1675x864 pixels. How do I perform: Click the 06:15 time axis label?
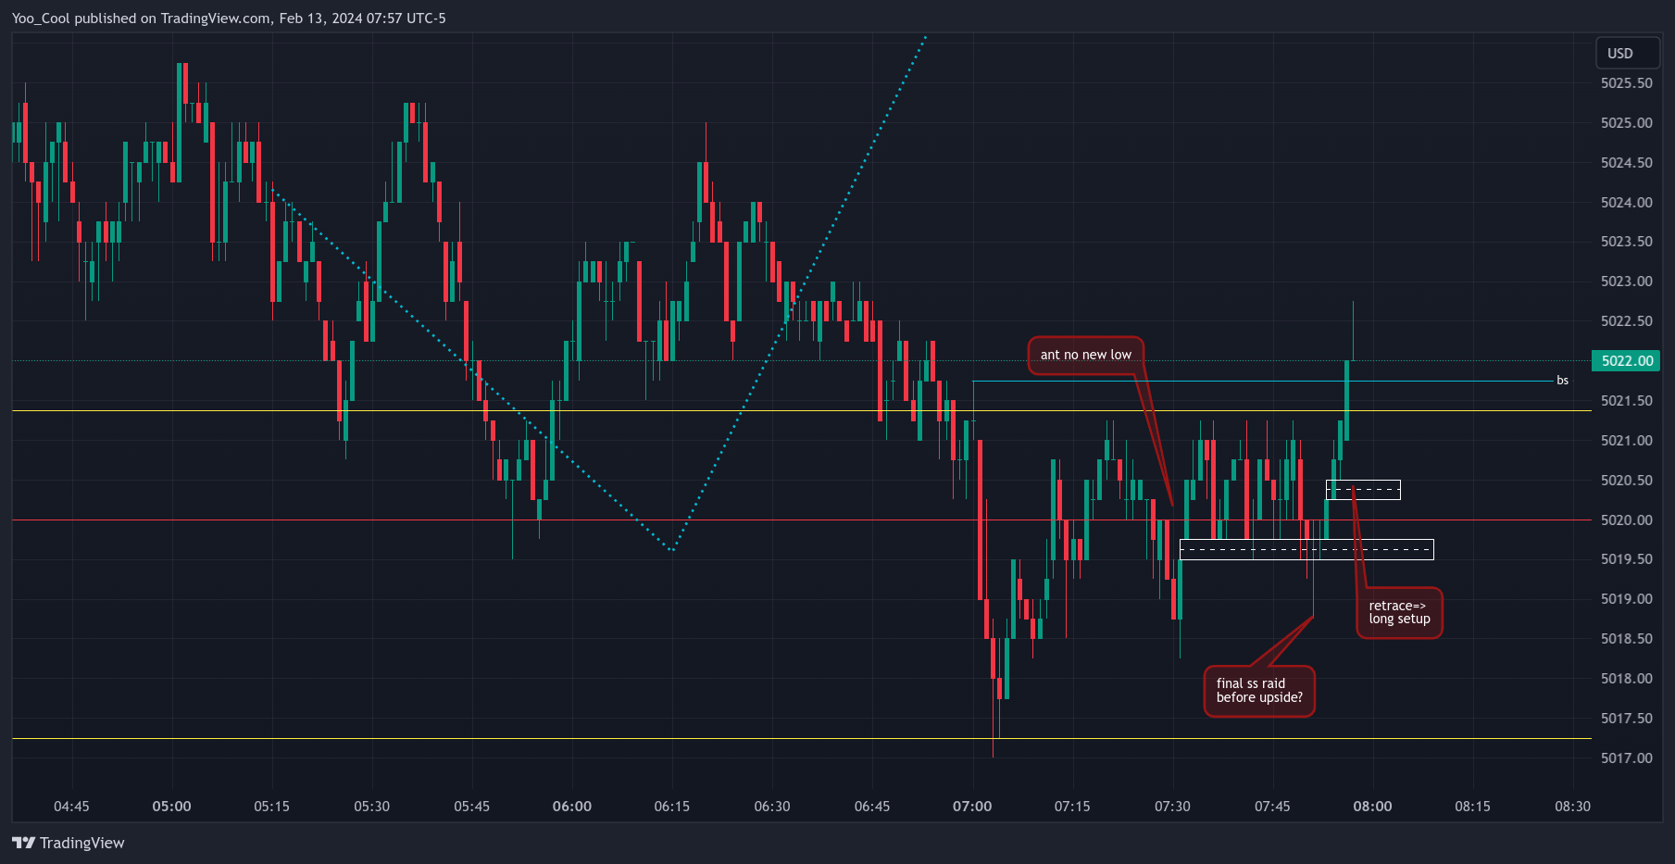click(x=672, y=807)
